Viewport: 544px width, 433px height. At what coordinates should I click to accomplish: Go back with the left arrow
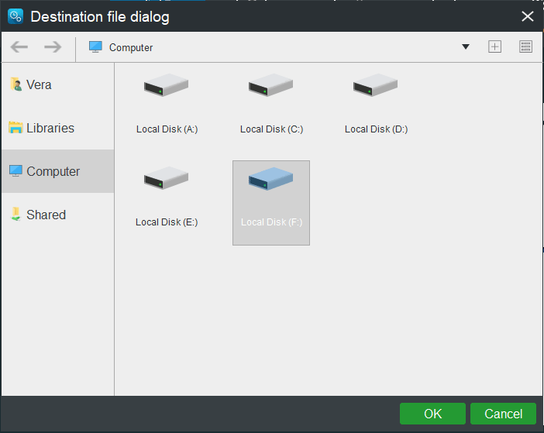tap(19, 46)
